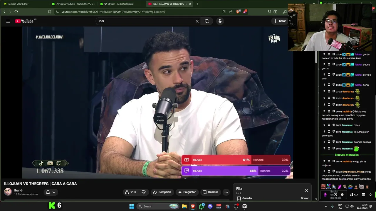Screen dimensions: 376x211
Task: Click the taskbar Buscar search box
Action: (158, 206)
